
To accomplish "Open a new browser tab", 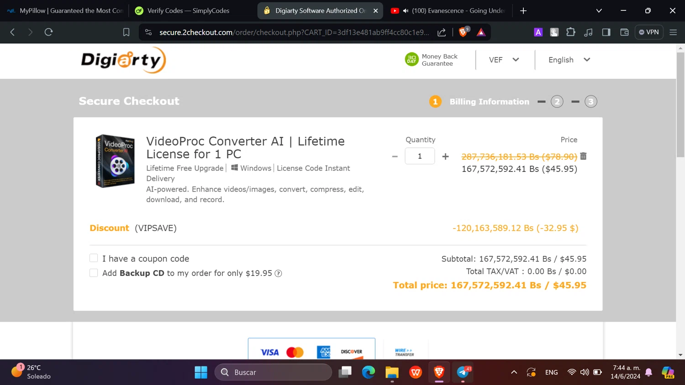I will pyautogui.click(x=523, y=10).
